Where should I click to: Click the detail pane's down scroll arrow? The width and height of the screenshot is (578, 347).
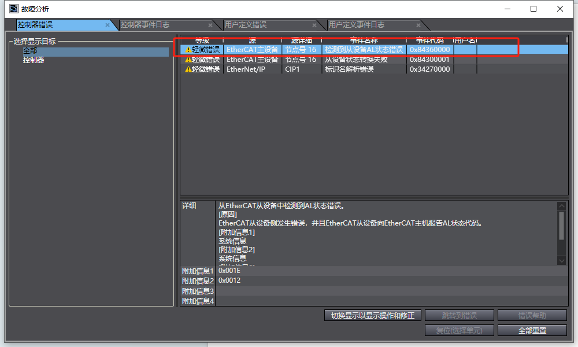click(x=561, y=261)
